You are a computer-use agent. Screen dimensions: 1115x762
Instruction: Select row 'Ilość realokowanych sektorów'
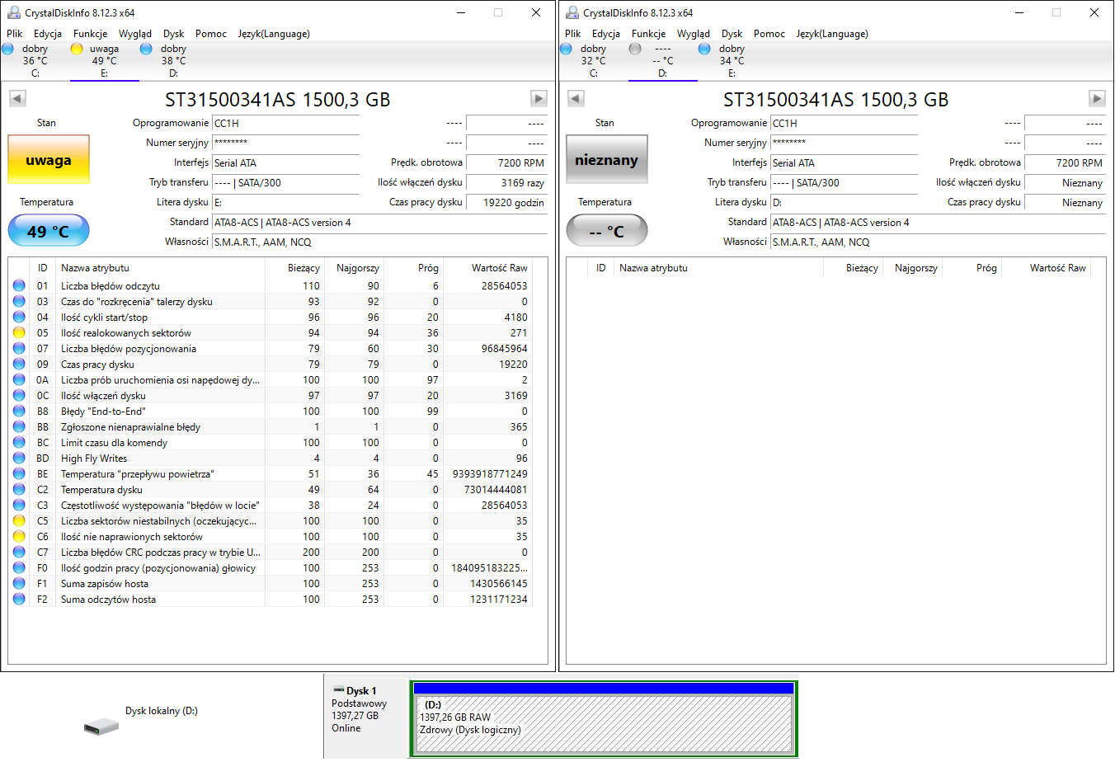[x=271, y=333]
